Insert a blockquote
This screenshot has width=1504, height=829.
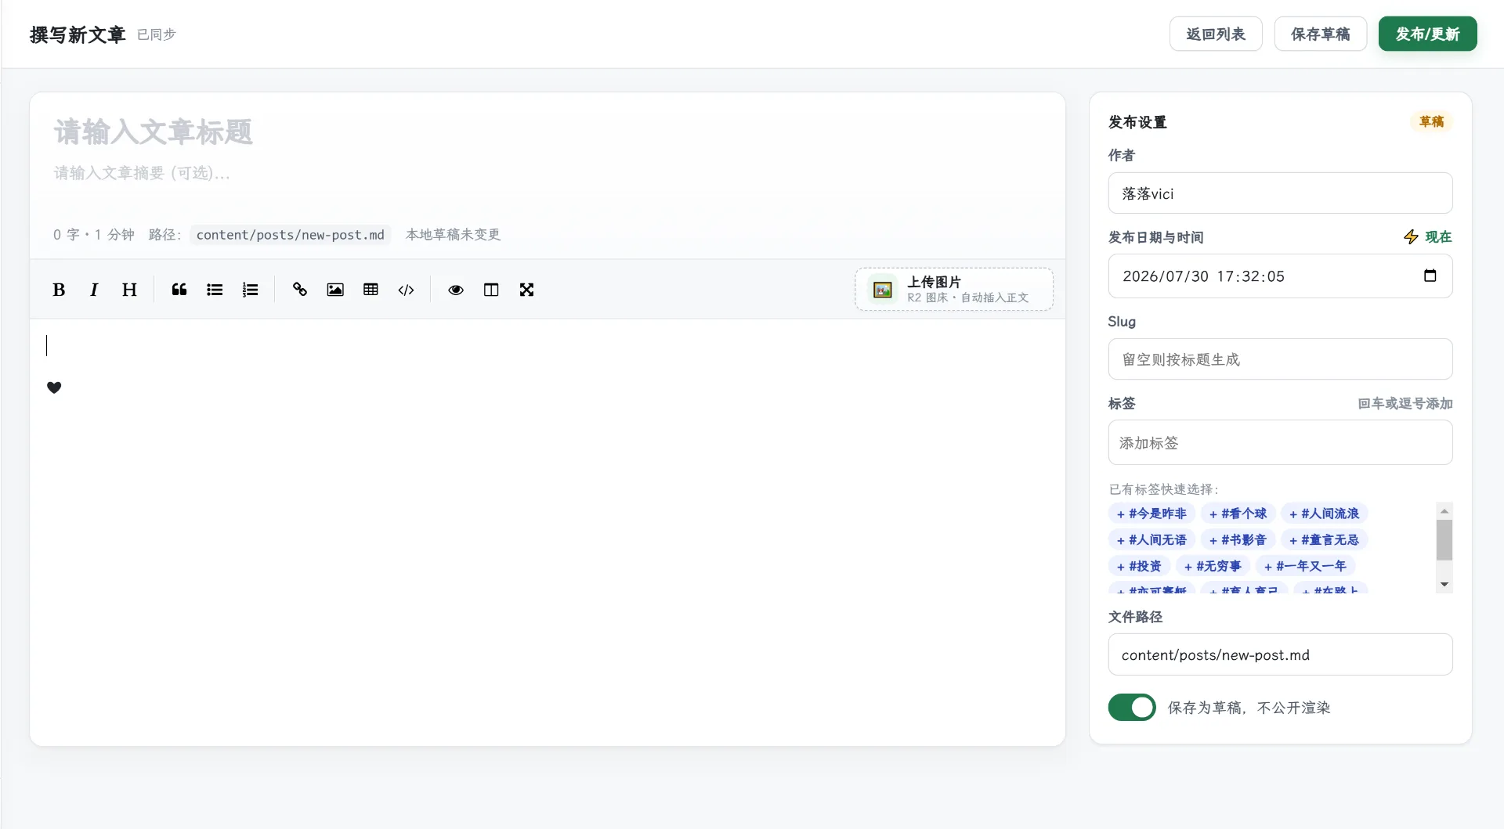[179, 290]
